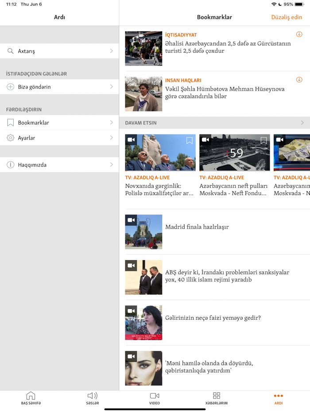Open Ayarlar settings menu item
310x413 pixels.
[59, 138]
